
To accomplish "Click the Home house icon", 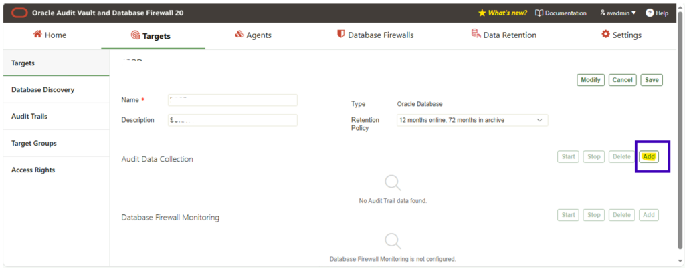I will tap(37, 35).
